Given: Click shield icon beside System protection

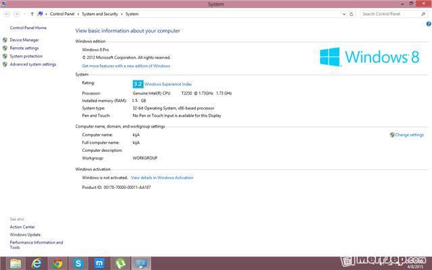Looking at the screenshot, I should (5, 56).
